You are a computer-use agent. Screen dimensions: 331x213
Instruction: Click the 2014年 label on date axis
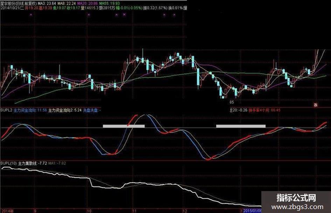pyautogui.click(x=8, y=211)
